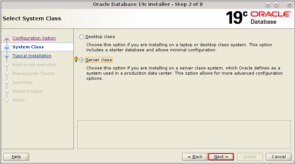Select the Desktop class radio button

point(81,37)
